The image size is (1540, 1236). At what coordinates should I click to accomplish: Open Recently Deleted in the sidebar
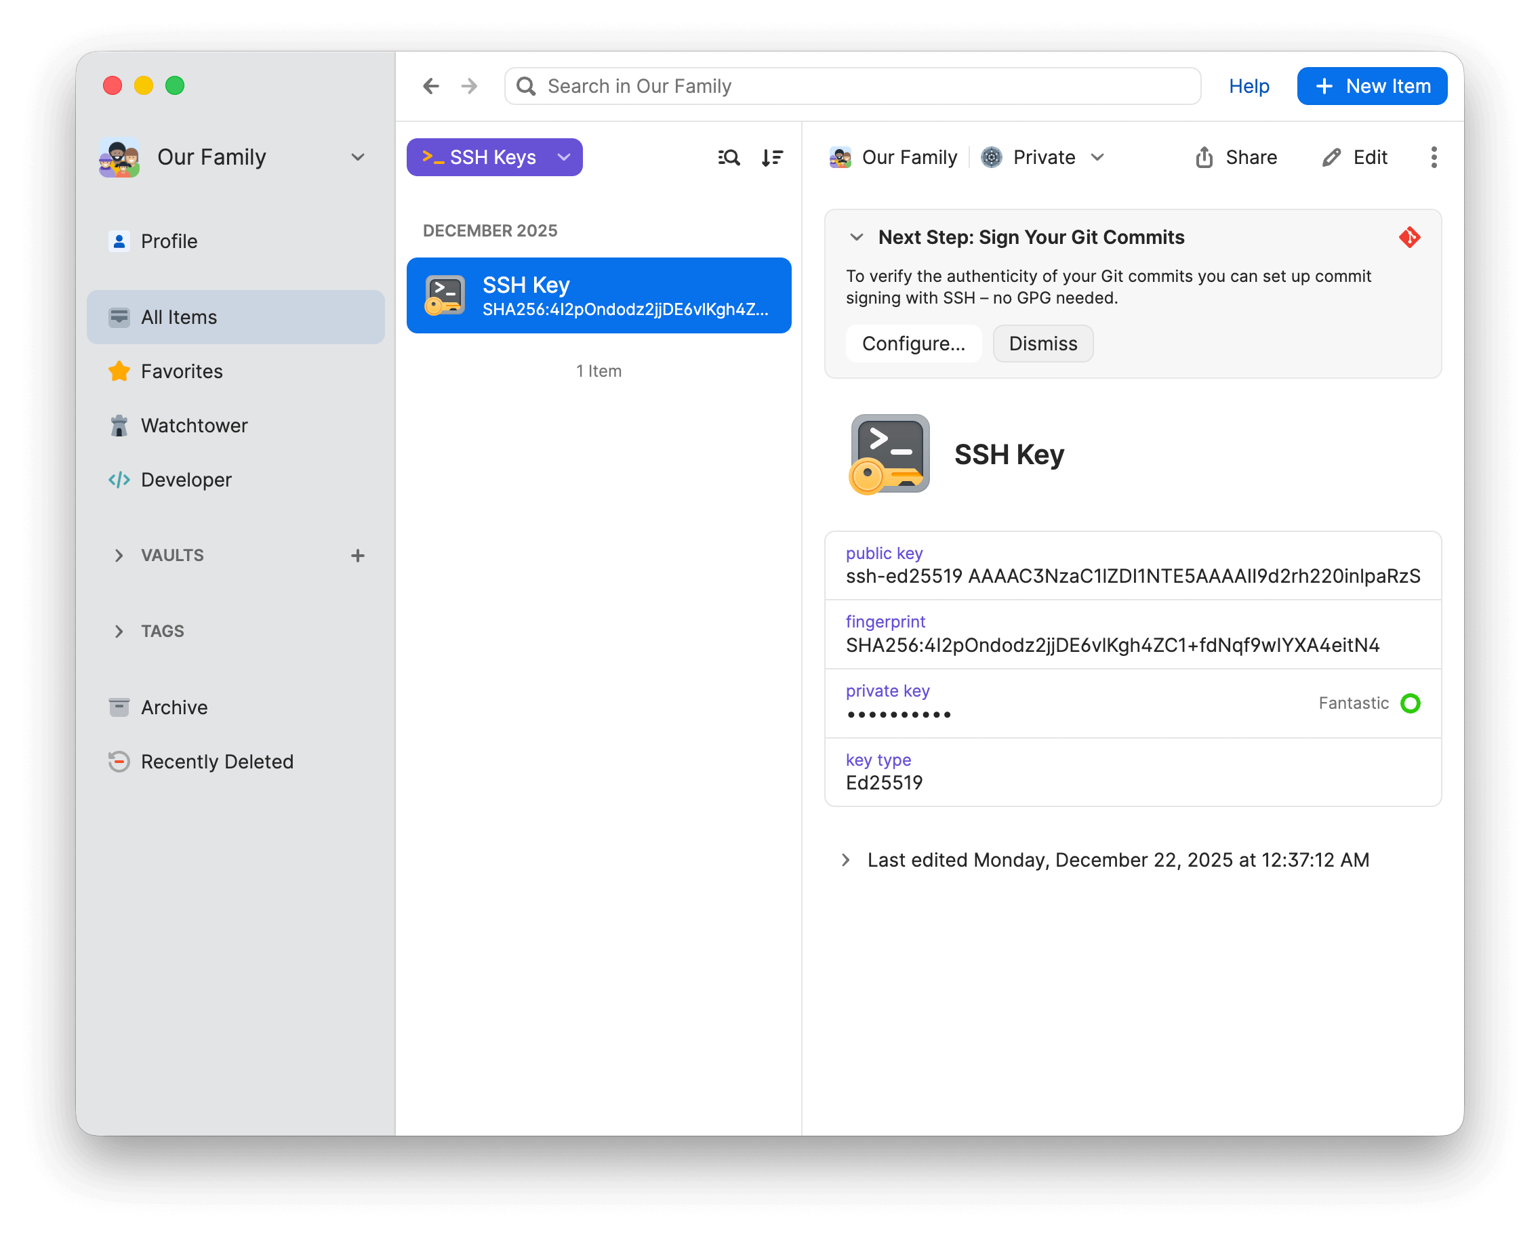(x=216, y=762)
